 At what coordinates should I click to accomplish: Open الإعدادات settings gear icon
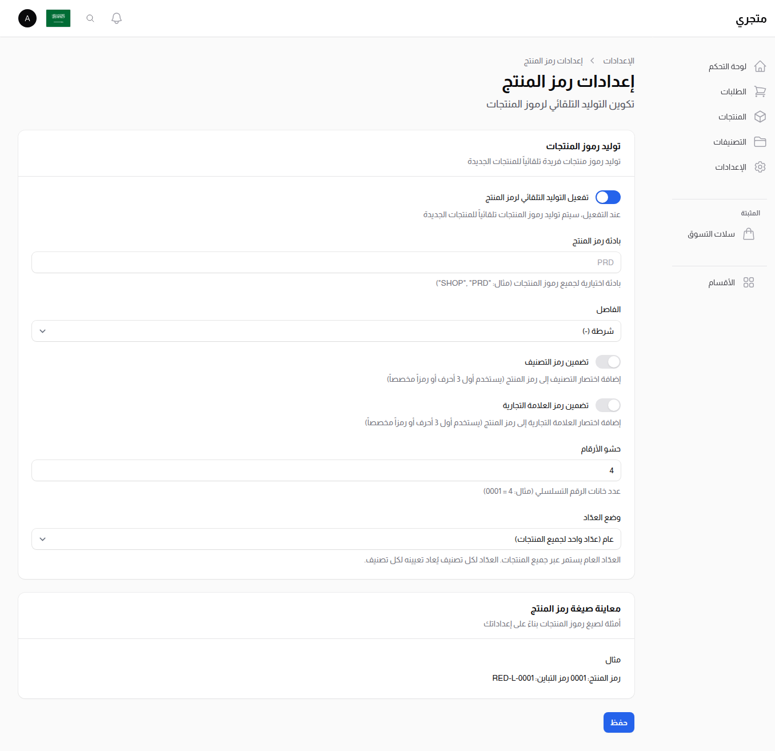click(x=760, y=167)
